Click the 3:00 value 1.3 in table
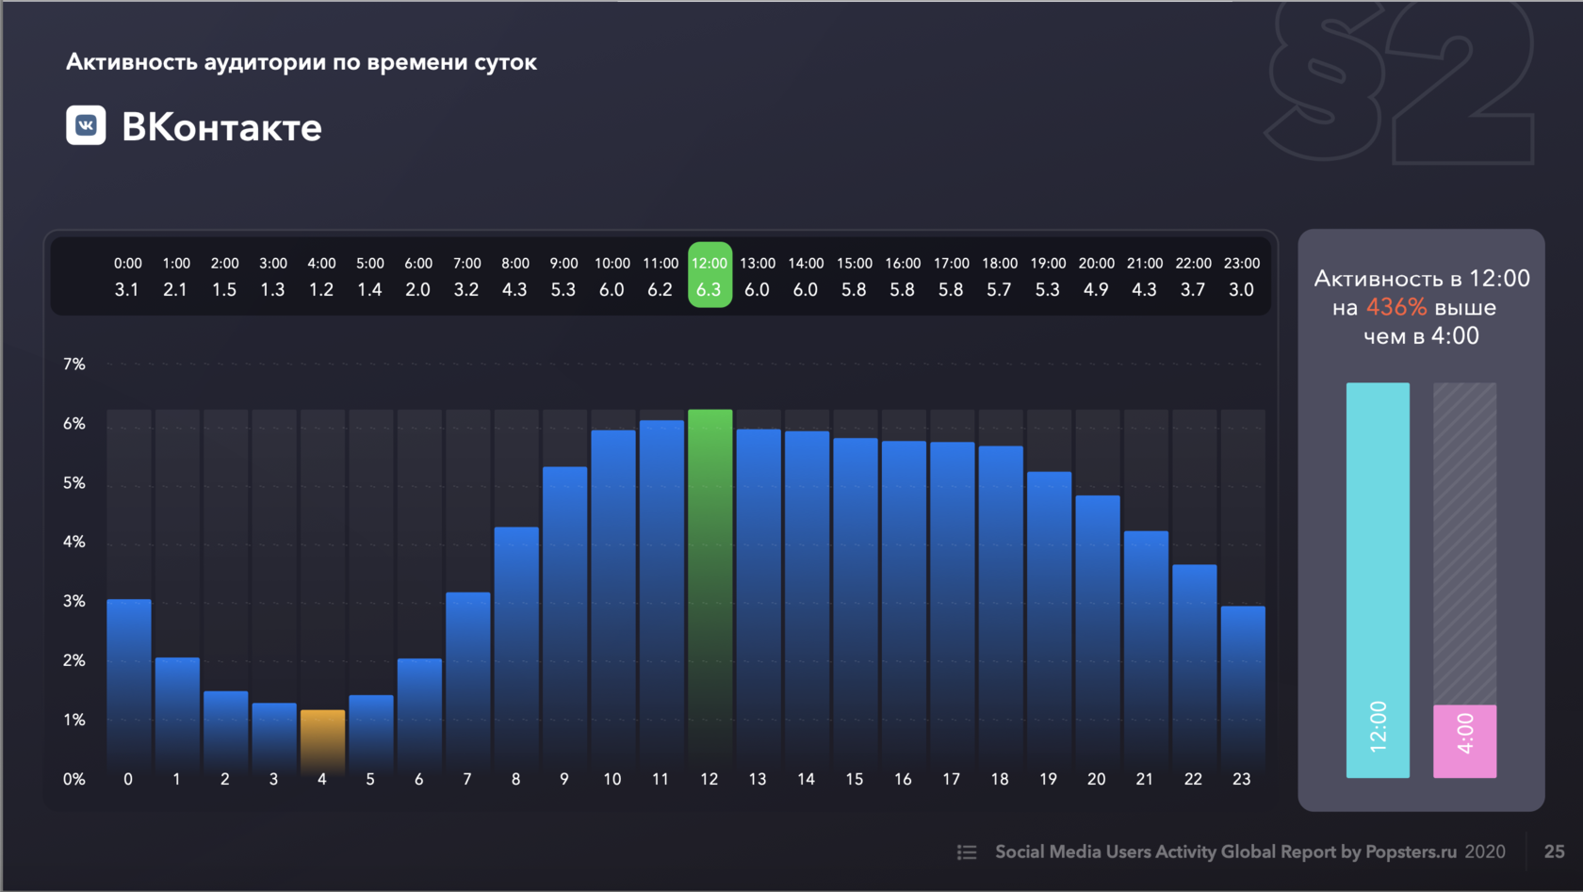The image size is (1583, 892). (x=272, y=290)
